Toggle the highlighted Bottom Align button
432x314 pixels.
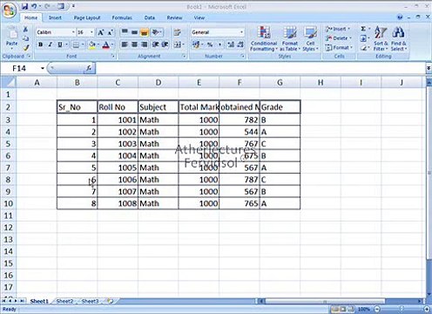(x=145, y=32)
